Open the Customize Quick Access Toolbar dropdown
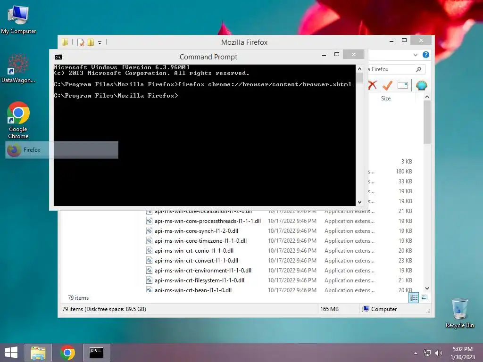Screen dimensions: 483x362 (x=100, y=43)
